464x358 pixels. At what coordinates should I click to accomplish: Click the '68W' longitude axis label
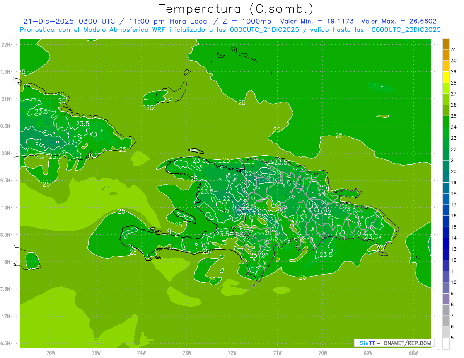click(413, 353)
